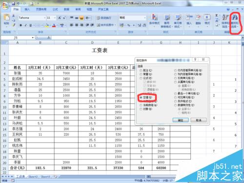Click the OK (确定) button in dialog
This screenshot has height=183, width=244.
coord(181,120)
